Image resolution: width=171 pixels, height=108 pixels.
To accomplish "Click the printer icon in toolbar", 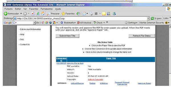I will (x=91, y=14).
